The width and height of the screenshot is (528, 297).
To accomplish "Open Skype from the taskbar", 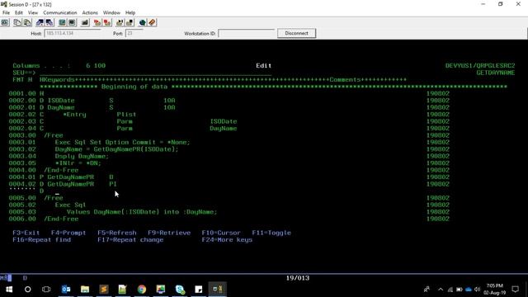I will click(x=180, y=290).
